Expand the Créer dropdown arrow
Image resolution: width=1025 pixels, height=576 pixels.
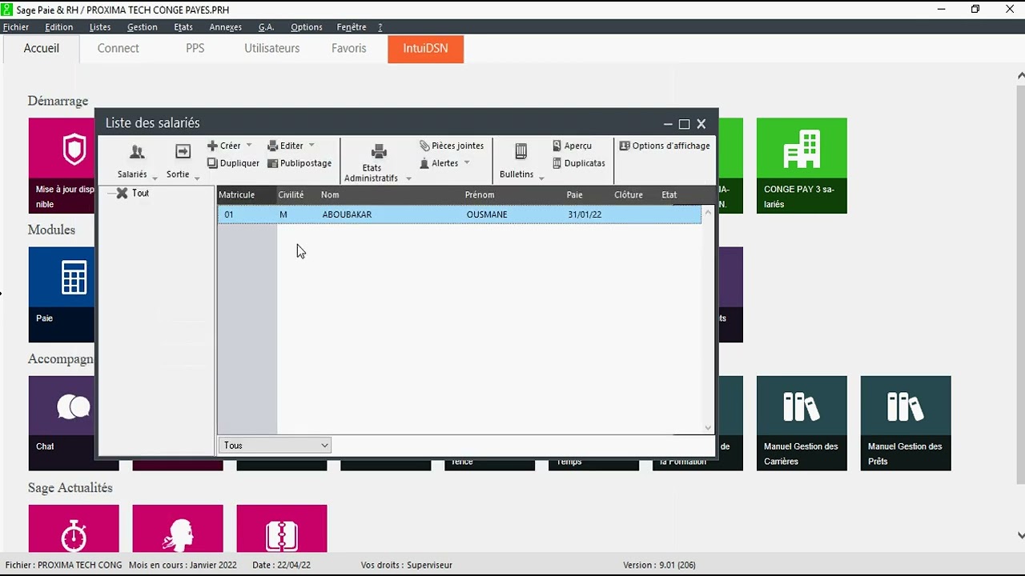[249, 146]
